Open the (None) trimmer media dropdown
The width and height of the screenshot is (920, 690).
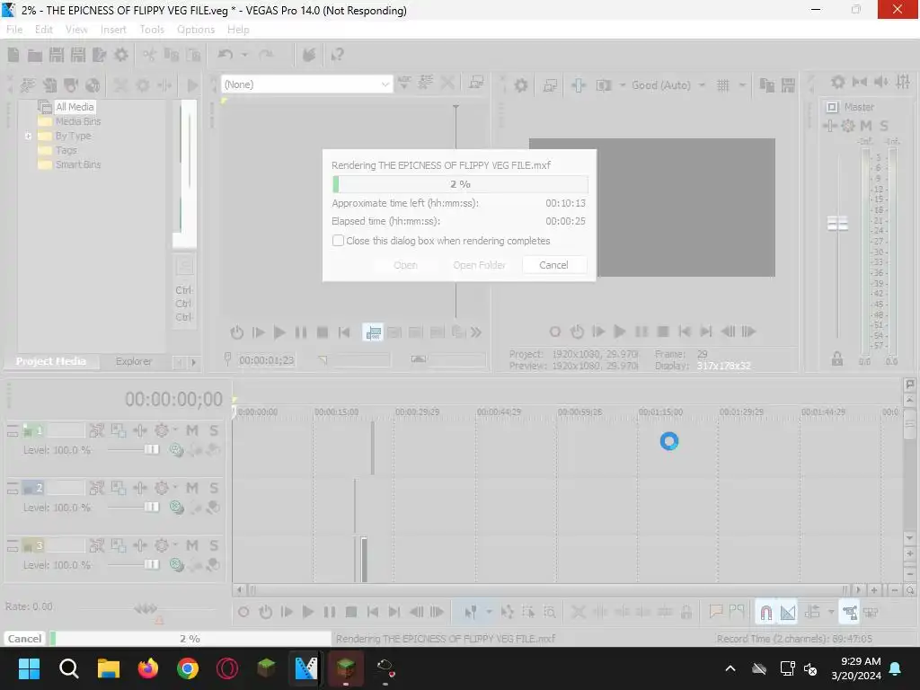306,84
